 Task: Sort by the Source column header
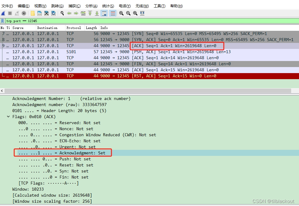(x=24, y=28)
